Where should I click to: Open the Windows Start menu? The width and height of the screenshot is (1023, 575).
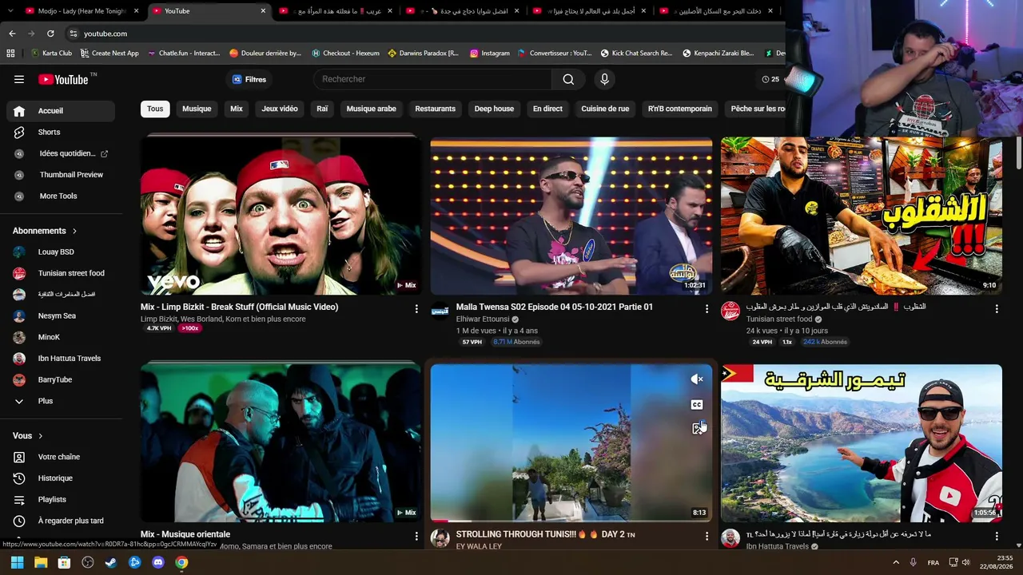[x=18, y=562]
